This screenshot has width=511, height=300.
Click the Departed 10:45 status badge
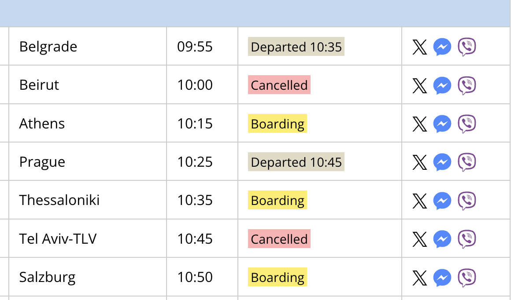pos(296,162)
